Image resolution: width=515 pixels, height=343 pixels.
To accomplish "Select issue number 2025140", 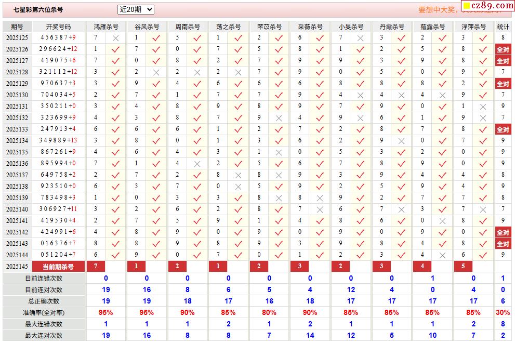I will coord(17,209).
